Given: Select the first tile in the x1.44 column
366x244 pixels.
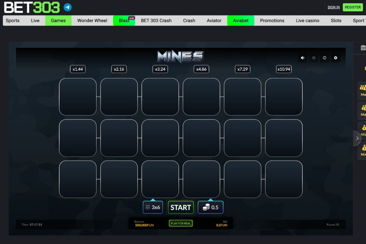Looking at the screenshot, I should (78, 97).
